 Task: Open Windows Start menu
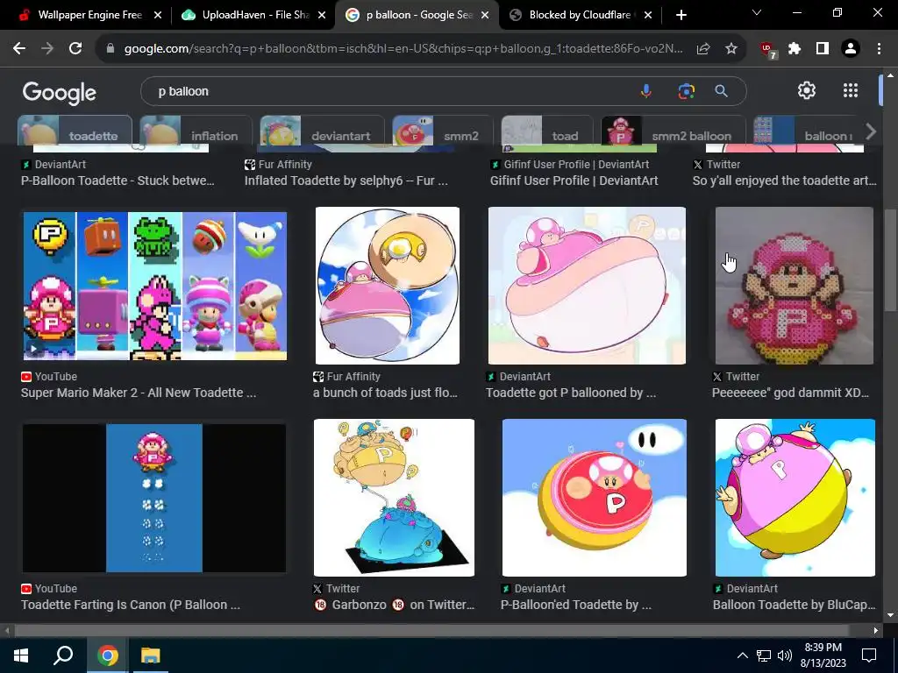coord(21,655)
